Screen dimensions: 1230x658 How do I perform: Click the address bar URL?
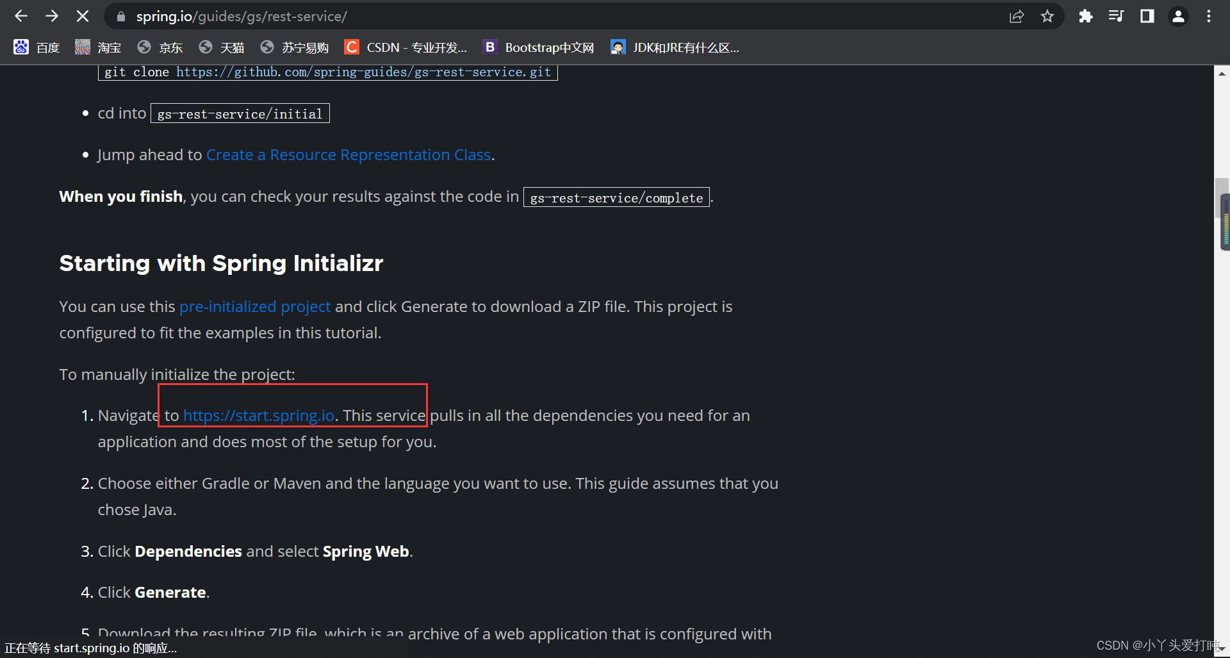[x=242, y=17]
